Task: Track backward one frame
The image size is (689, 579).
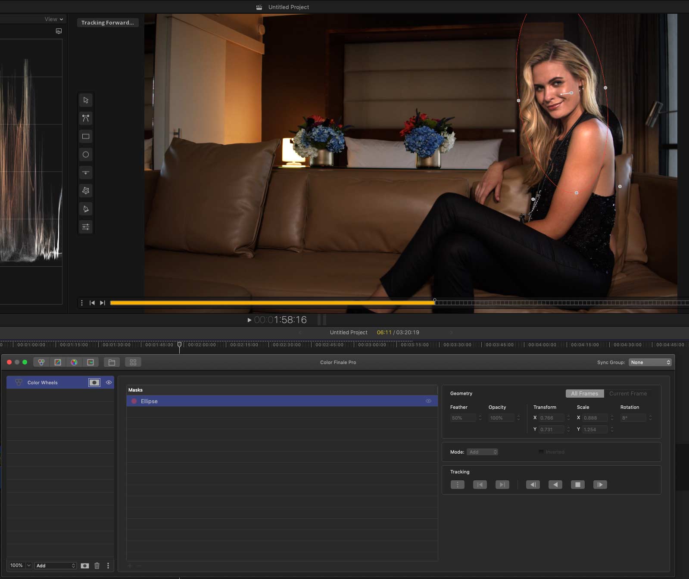Action: tap(533, 485)
